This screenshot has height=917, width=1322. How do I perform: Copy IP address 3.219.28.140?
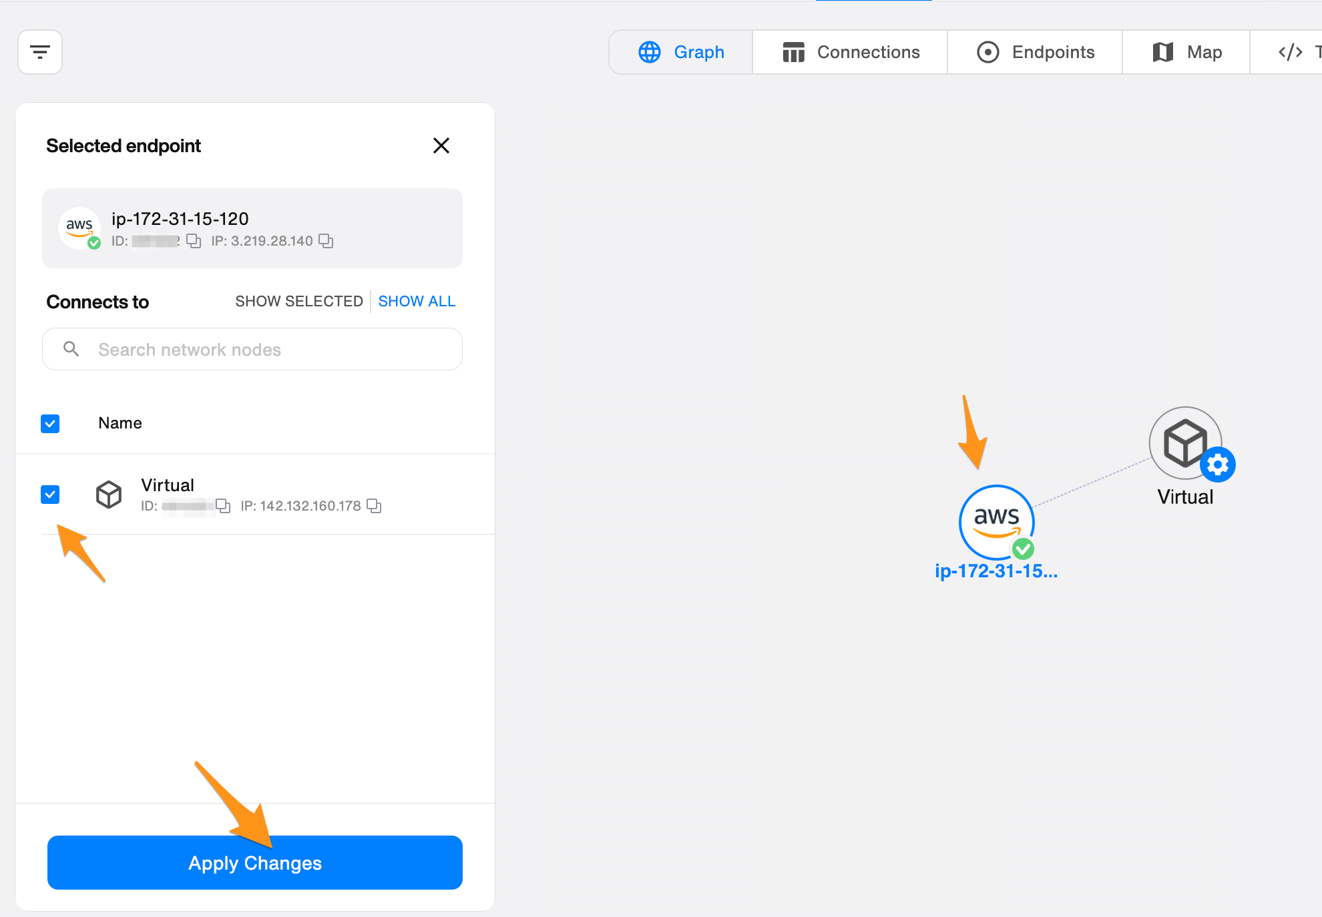pos(326,241)
